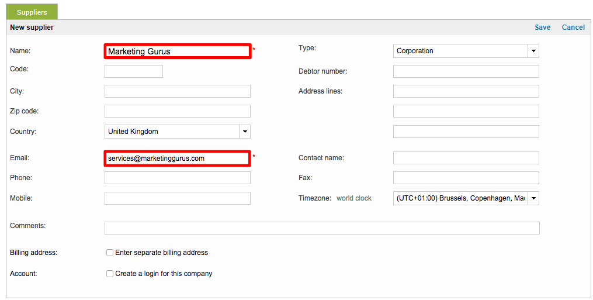The width and height of the screenshot is (593, 300).
Task: Click into the City field
Action: 177,91
